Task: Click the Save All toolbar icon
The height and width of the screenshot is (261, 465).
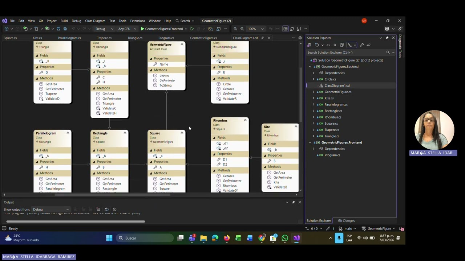Action: (x=65, y=29)
